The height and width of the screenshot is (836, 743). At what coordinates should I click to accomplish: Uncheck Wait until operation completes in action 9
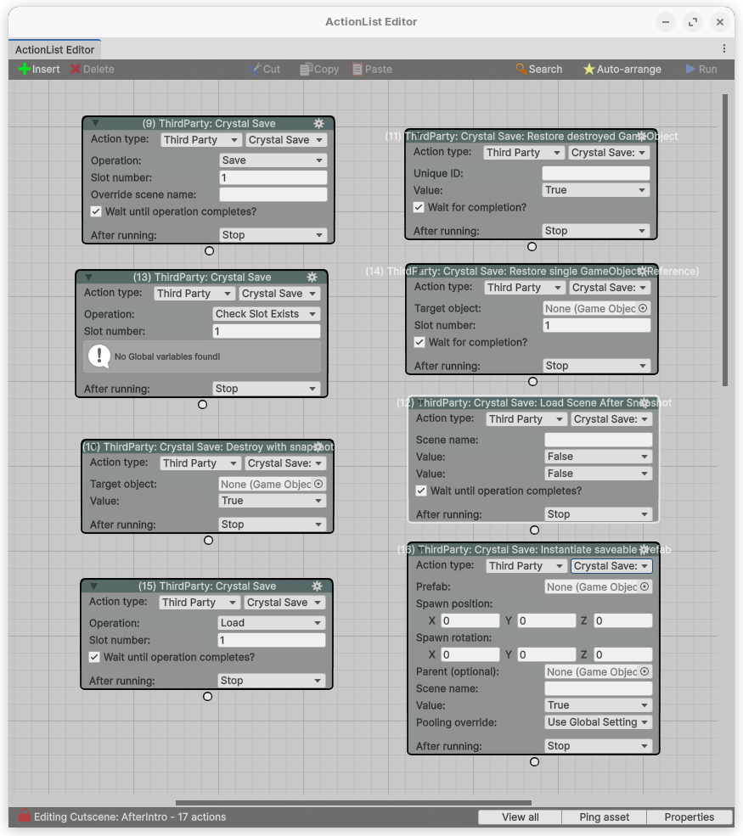pos(96,212)
